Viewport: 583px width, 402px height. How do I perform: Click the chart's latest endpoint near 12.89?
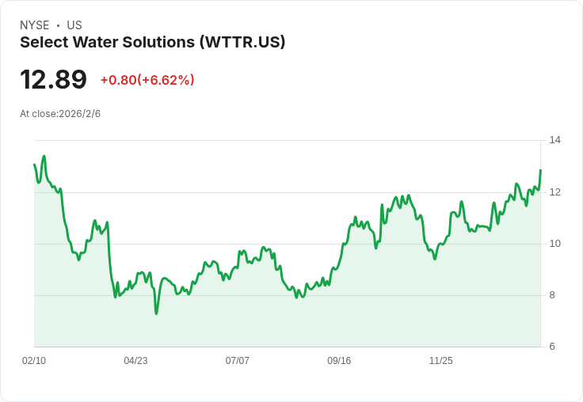coord(540,170)
